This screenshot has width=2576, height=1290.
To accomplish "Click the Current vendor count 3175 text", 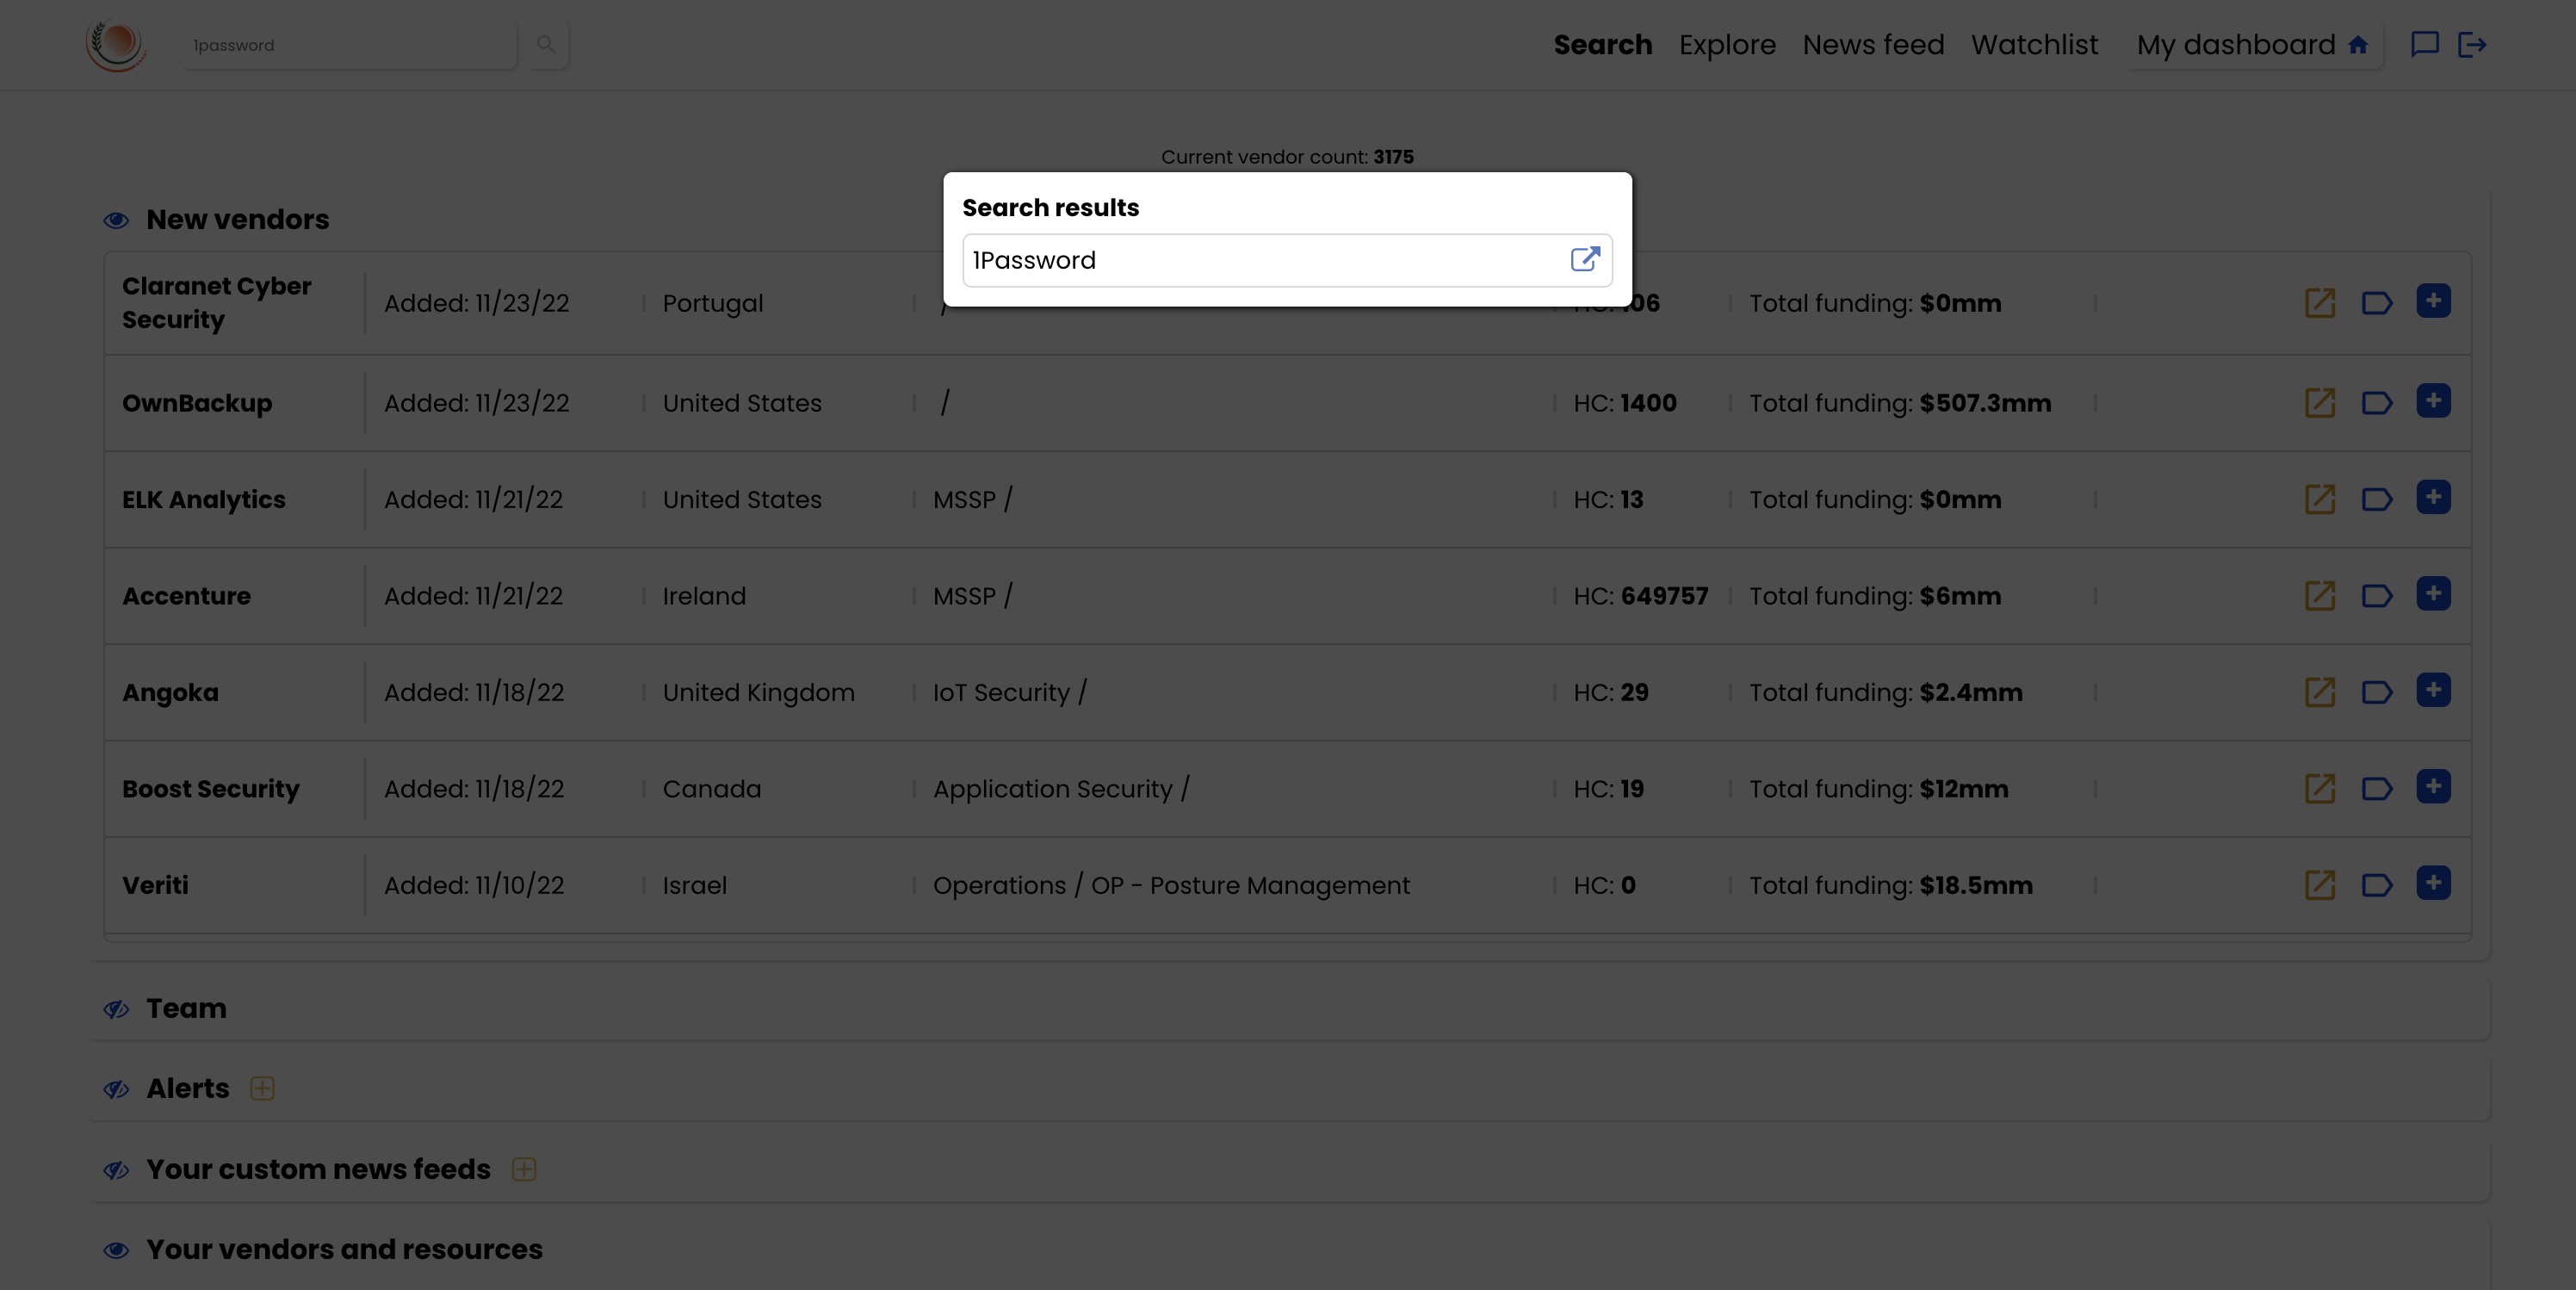I will click(x=1287, y=157).
